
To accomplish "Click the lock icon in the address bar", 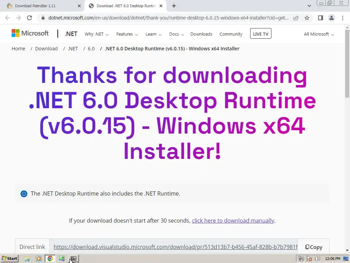I will point(43,18).
